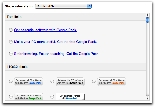Viewport: 155px width, 107px height.
Task: Select radio for Safer browsing text link
Action: click(11, 54)
